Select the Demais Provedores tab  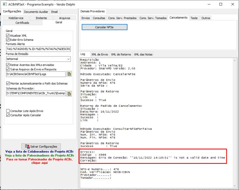point(92,11)
